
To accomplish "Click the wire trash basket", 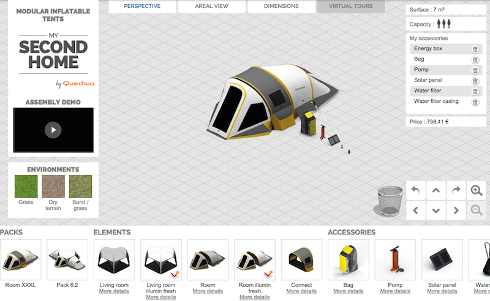I will click(x=389, y=201).
